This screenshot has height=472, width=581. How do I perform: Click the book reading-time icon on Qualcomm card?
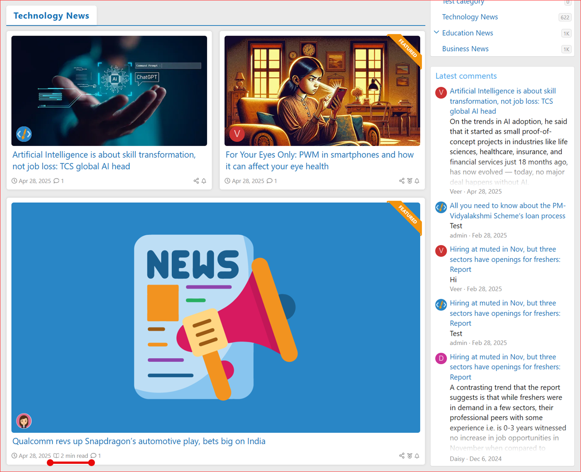[x=56, y=456]
